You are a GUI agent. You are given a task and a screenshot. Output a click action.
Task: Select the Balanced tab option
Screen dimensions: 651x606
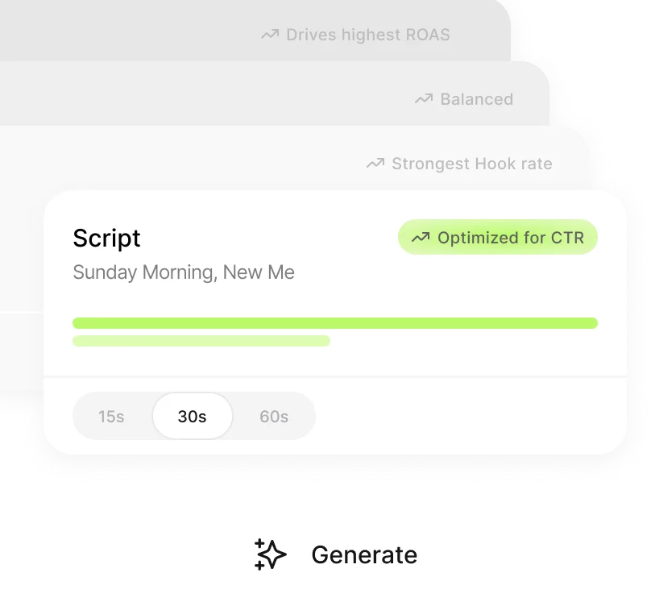(476, 99)
